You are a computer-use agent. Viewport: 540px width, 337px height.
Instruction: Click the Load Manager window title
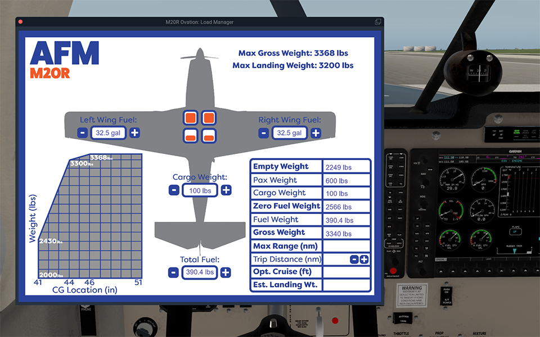pyautogui.click(x=199, y=22)
